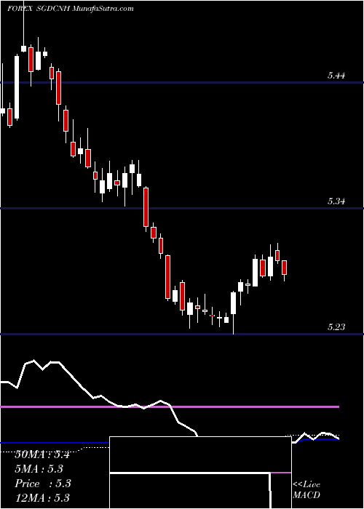Image resolution: width=364 pixels, height=509 pixels.
Task: Click the '12MA : 5.3' readout
Action: pyautogui.click(x=42, y=497)
